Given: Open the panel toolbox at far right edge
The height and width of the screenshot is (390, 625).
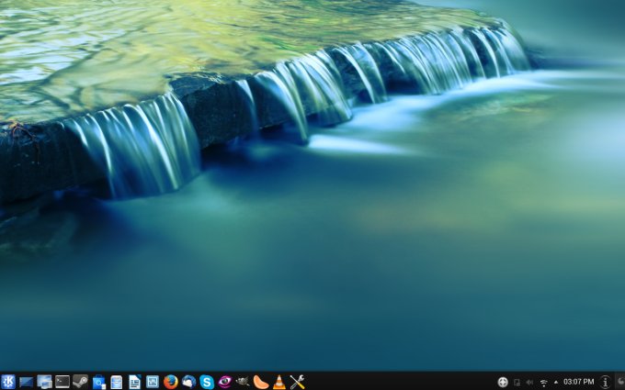Looking at the screenshot, I should 620,382.
